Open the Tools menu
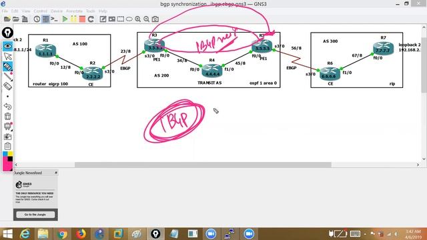This screenshot has width=427, height=240. 91,11
